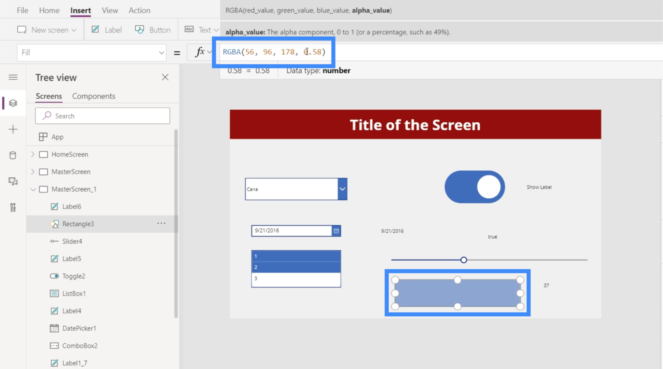Click the 9/21/2016 date input field

pyautogui.click(x=292, y=231)
